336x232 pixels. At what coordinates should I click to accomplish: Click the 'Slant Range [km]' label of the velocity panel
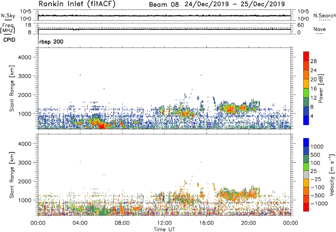[x=12, y=175]
